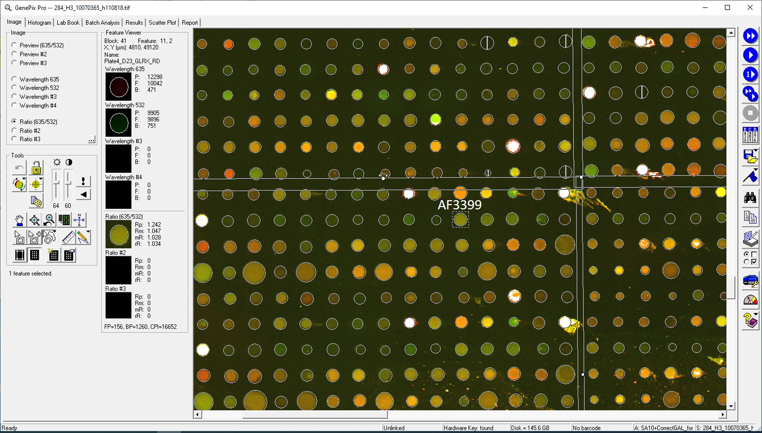
Task: Switch to the Histogram tab
Action: (39, 23)
